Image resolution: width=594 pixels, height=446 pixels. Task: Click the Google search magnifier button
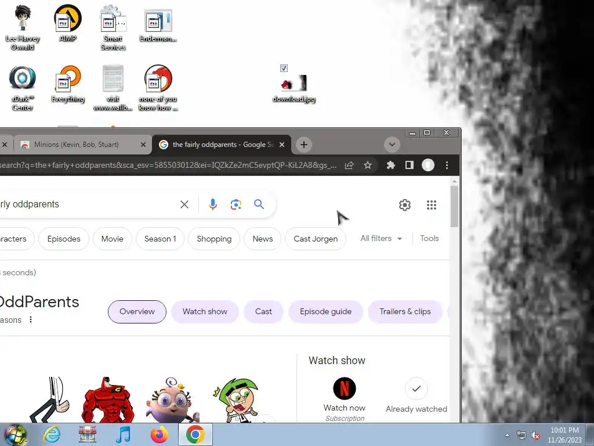(x=259, y=204)
